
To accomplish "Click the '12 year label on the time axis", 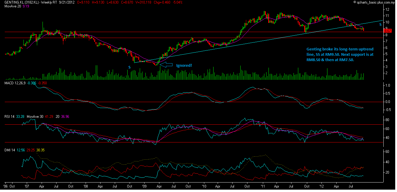I will tap(322, 186).
